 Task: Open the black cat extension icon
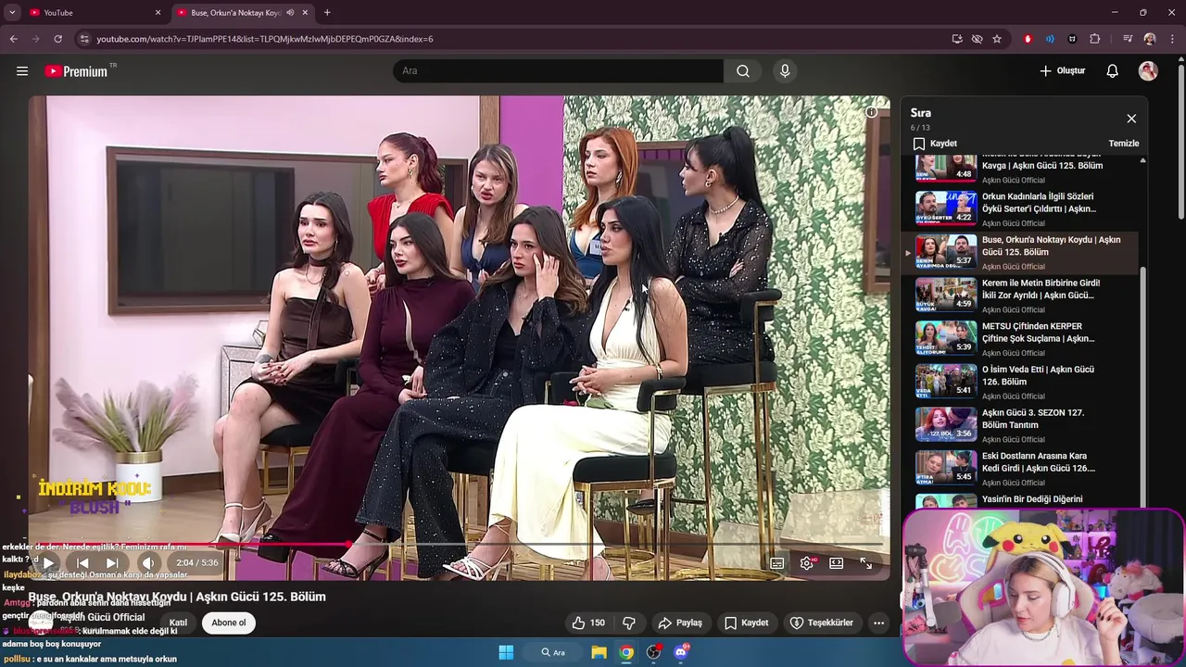pos(1072,39)
